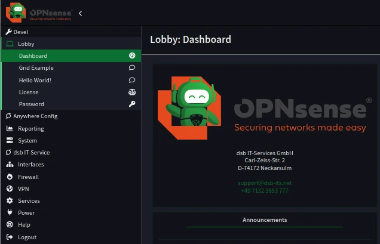This screenshot has height=244, width=380.
Task: Click the speech bubble icon next to Grid Example
Action: point(132,67)
